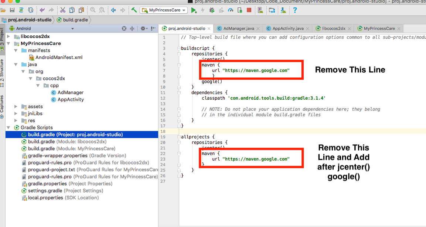Click the Make Project hammer icon
The image size is (426, 227).
pos(134,10)
